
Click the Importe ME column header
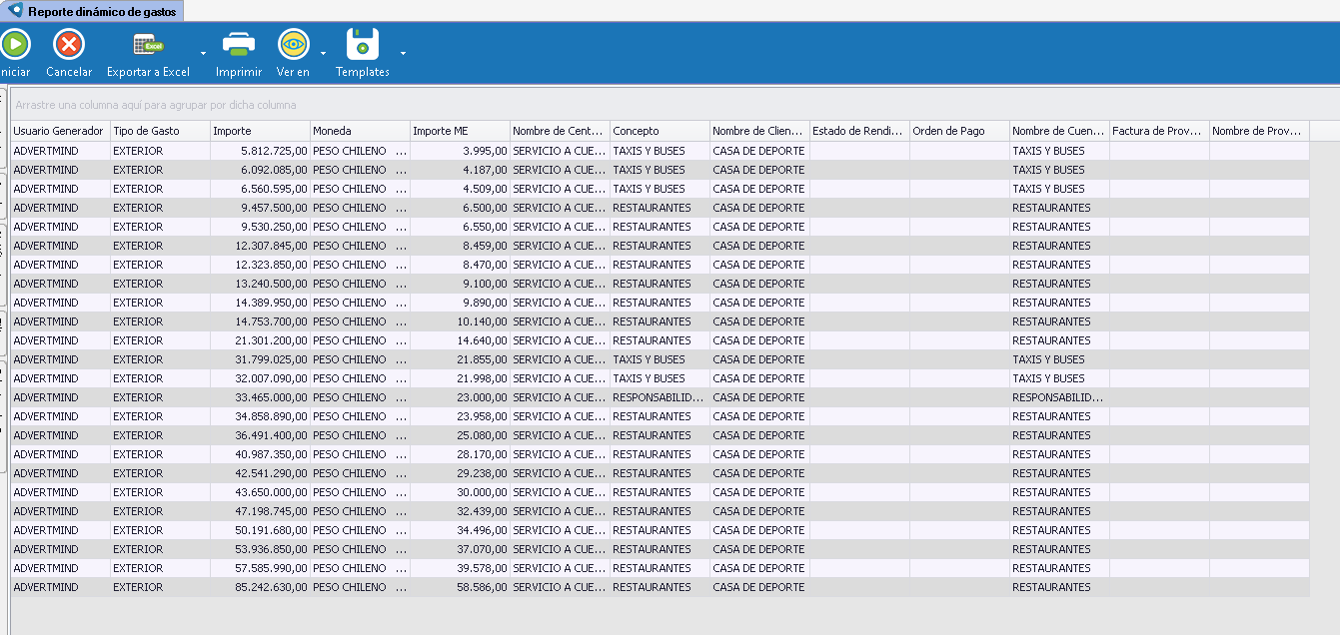pyautogui.click(x=460, y=131)
